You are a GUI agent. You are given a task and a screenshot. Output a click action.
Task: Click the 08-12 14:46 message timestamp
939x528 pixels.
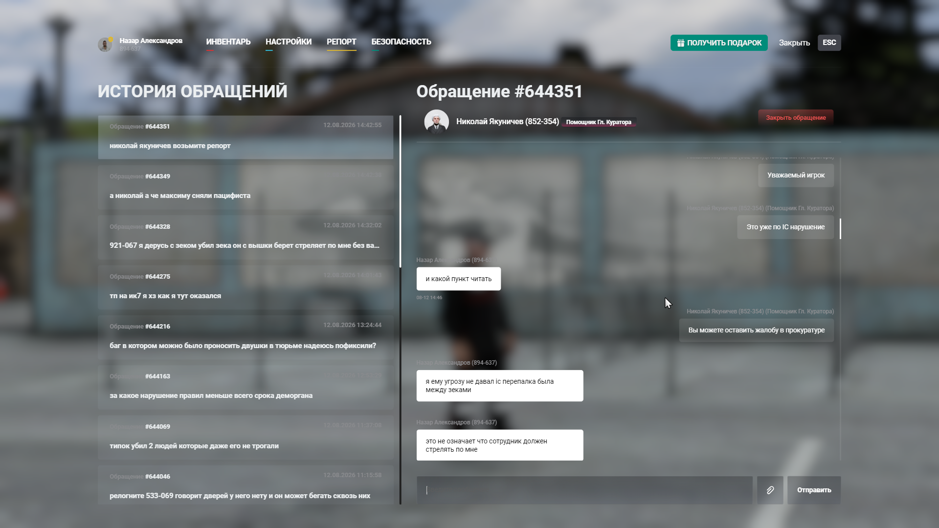[429, 298]
